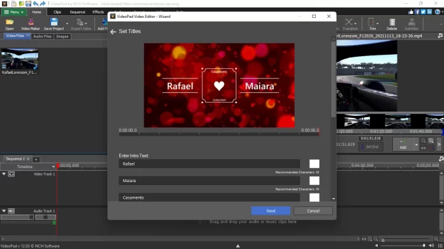
Task: Click the Add clip to sequence button
Action: pyautogui.click(x=403, y=145)
